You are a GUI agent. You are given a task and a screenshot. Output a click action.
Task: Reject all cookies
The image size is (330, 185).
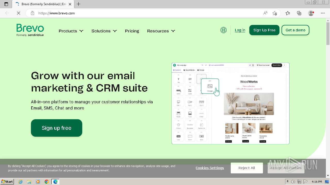pyautogui.click(x=247, y=168)
